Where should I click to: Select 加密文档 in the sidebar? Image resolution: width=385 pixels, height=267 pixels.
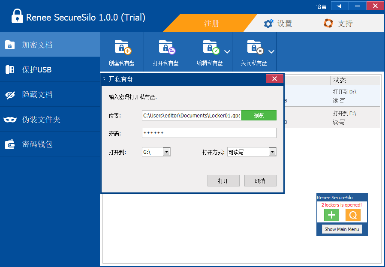[x=50, y=45]
